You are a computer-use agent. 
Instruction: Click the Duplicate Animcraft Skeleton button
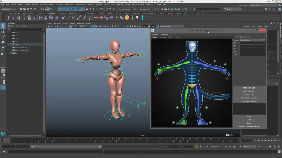pyautogui.click(x=249, y=127)
